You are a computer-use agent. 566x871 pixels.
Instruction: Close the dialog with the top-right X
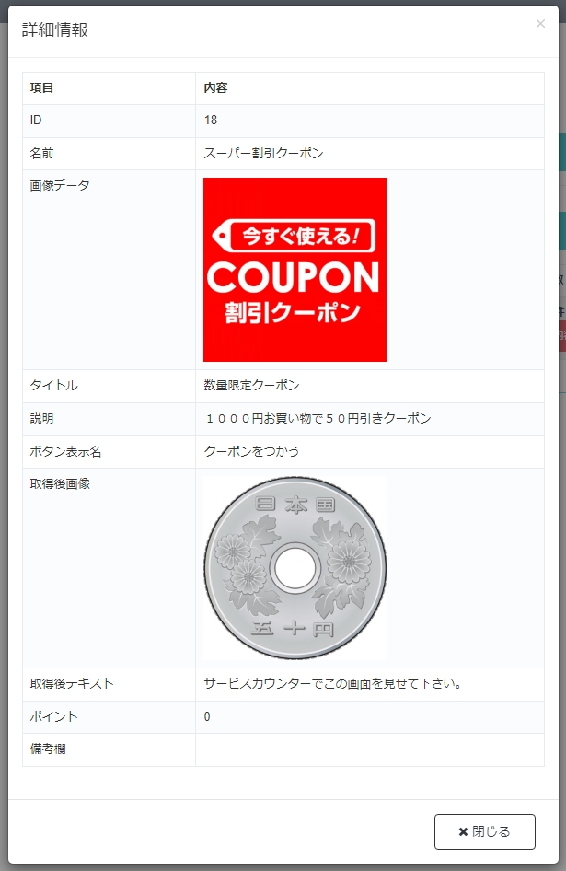pos(540,23)
